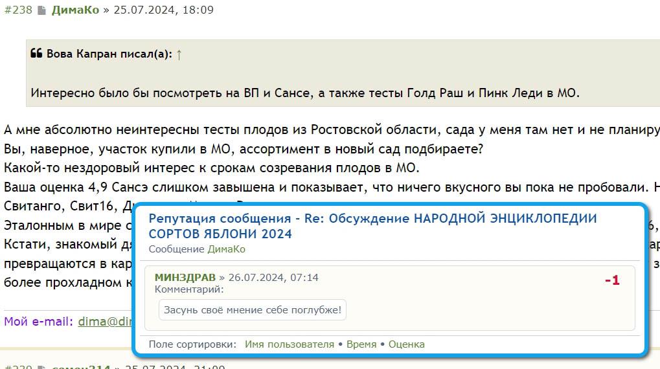Viewport: 660px width, 369px height.
Task: Click the post date 25.07.2024, 18:09
Action: [x=163, y=10]
